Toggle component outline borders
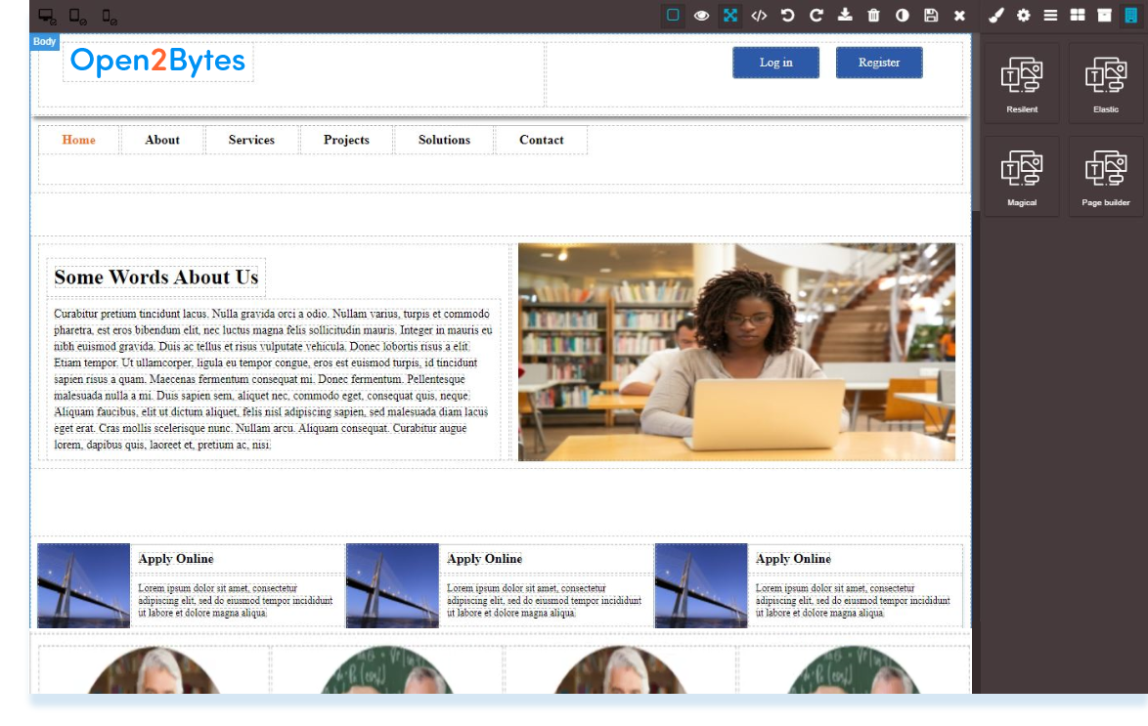The width and height of the screenshot is (1148, 726). pos(673,16)
